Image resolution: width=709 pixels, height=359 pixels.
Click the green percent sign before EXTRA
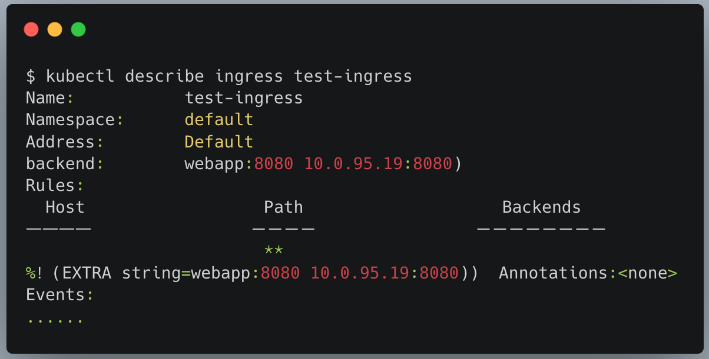tap(31, 273)
